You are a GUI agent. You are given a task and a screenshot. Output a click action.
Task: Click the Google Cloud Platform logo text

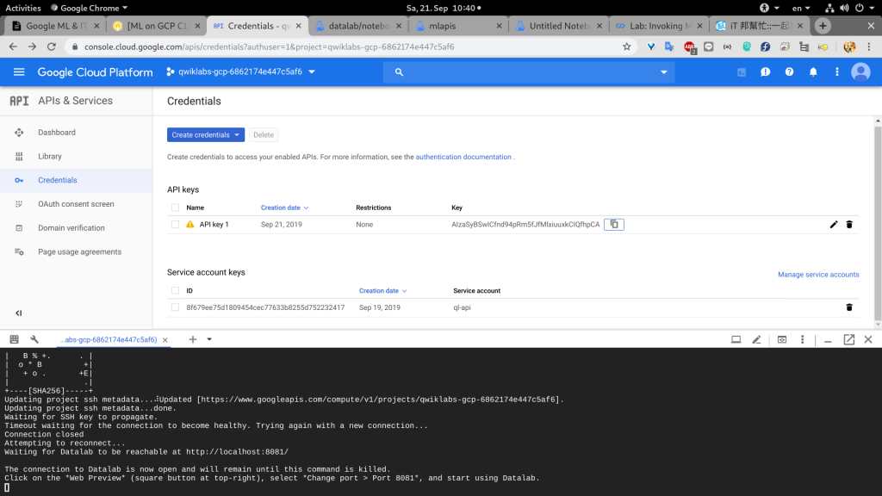[x=95, y=72]
